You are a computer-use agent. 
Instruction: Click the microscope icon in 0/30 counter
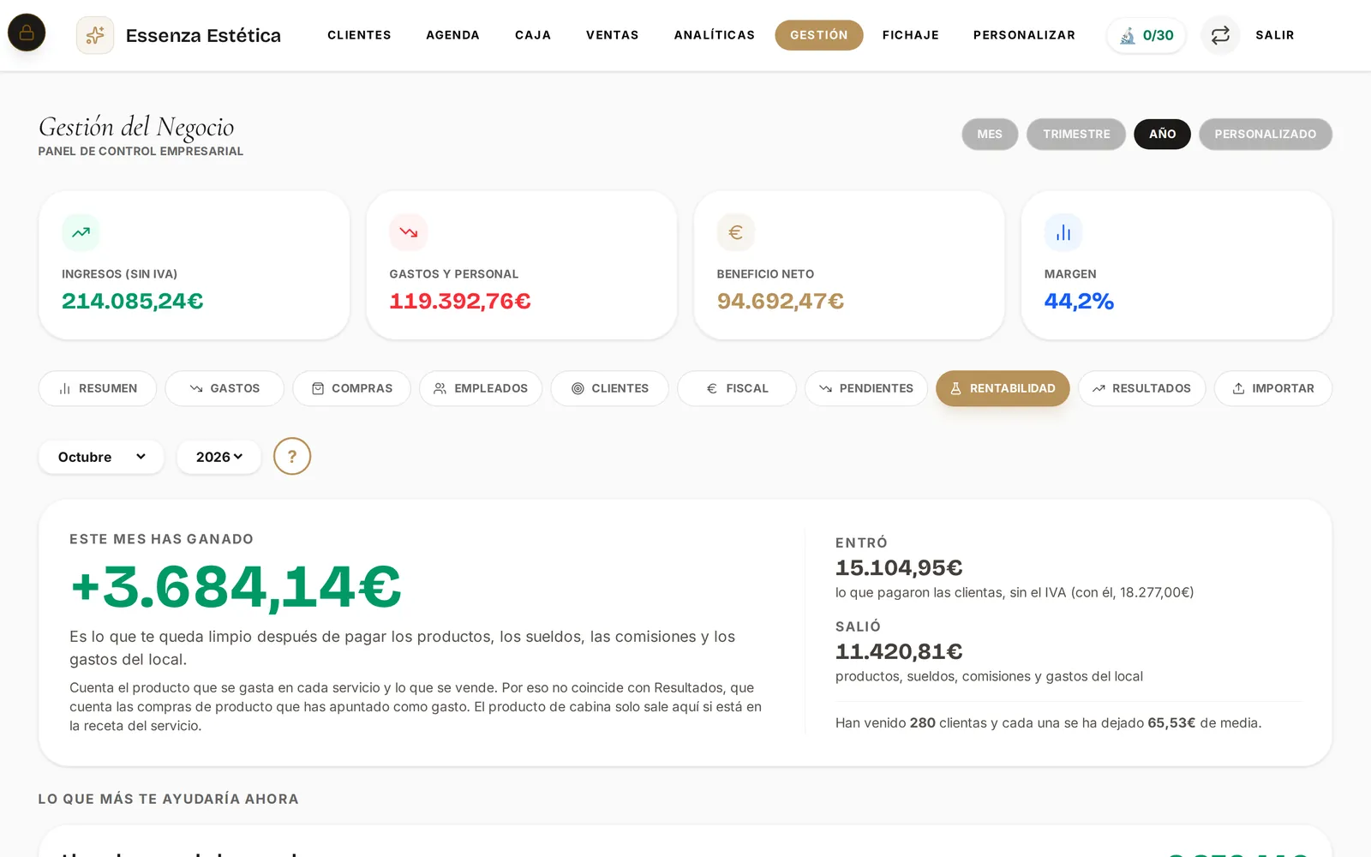coord(1128,35)
